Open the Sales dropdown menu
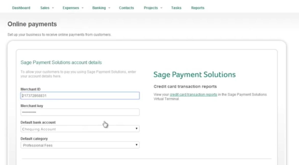This screenshot has height=165, width=299. [x=47, y=8]
